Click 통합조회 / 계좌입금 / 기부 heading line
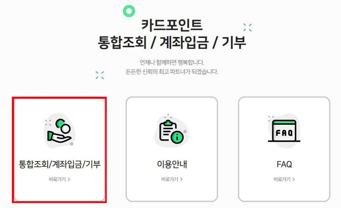 [172, 42]
